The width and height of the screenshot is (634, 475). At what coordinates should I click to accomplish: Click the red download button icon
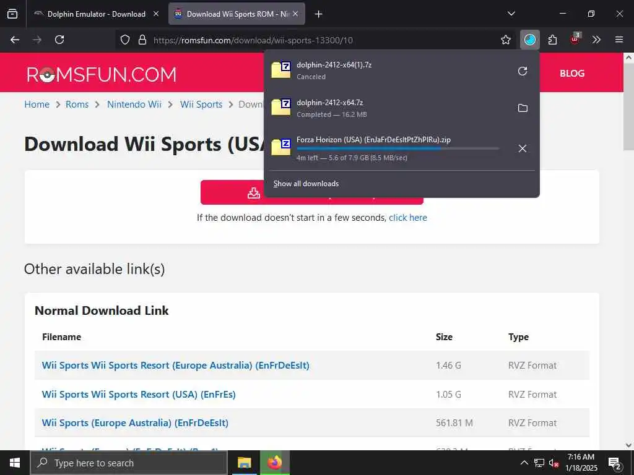coord(254,193)
